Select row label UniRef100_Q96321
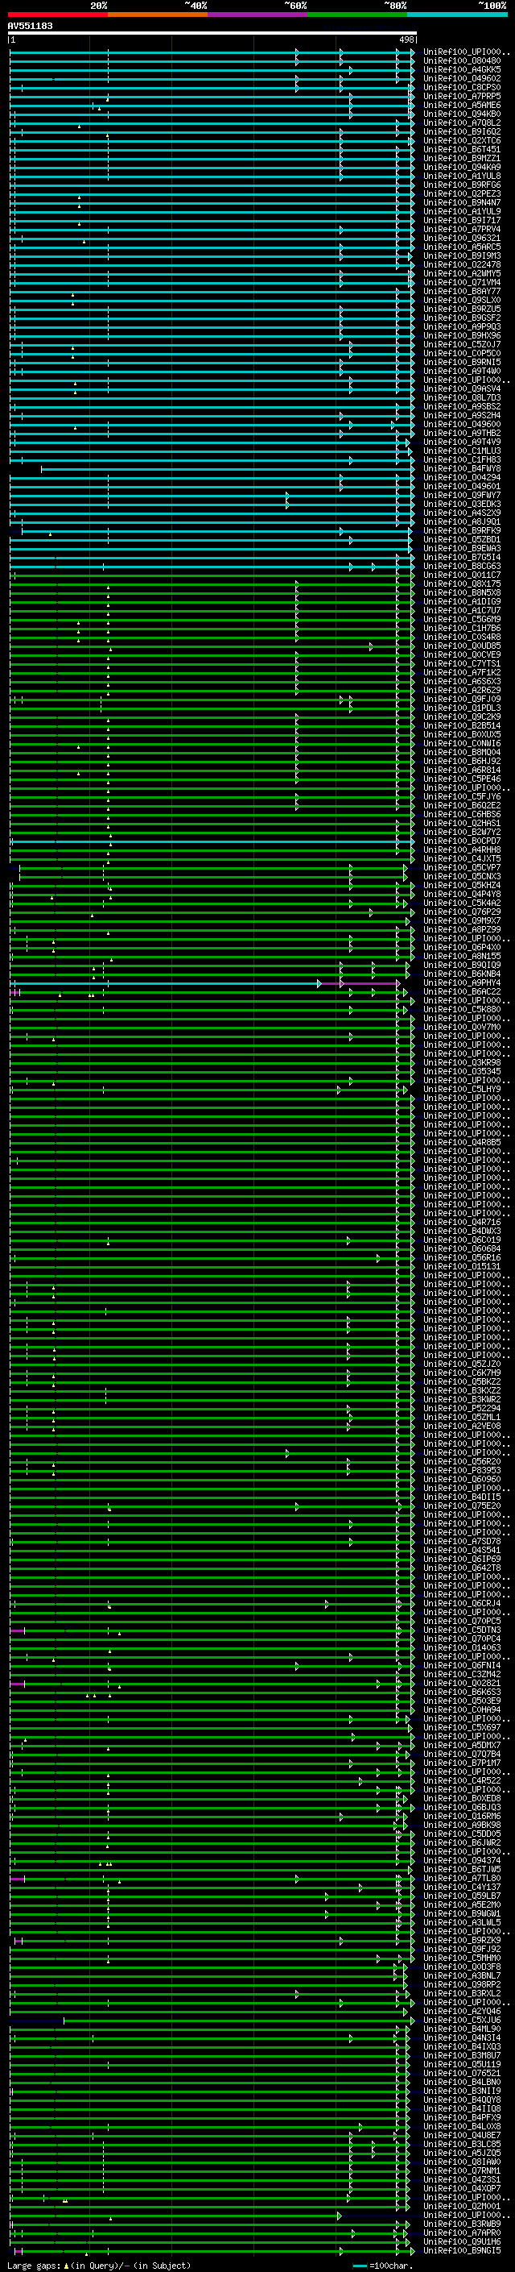This screenshot has width=515, height=2272. [x=462, y=238]
